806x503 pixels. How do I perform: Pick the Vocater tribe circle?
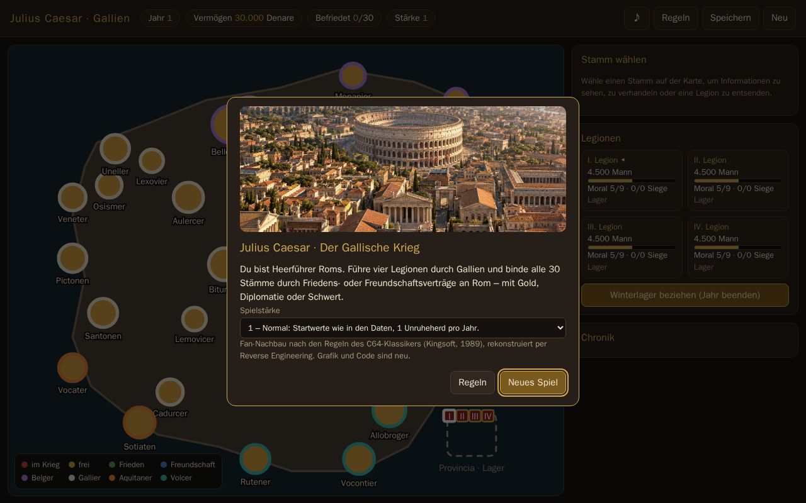pyautogui.click(x=72, y=368)
